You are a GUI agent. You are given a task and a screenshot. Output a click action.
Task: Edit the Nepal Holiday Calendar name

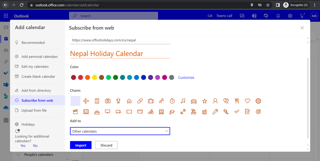120,54
